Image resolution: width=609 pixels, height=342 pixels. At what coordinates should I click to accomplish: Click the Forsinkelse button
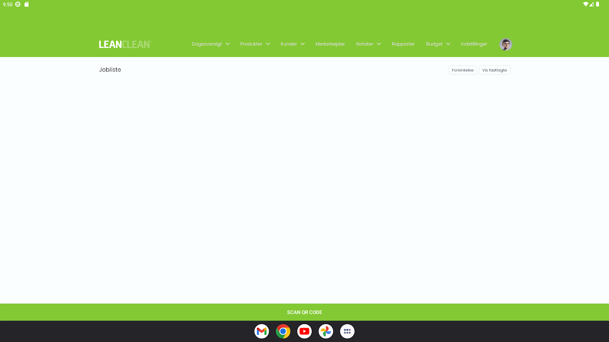463,70
